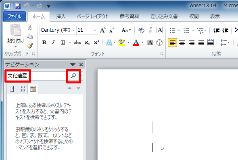Click the Decrease Indent icon
Screen dimensions: 238x160
point(216,30)
